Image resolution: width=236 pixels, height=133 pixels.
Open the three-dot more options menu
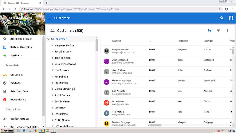[x=227, y=31]
